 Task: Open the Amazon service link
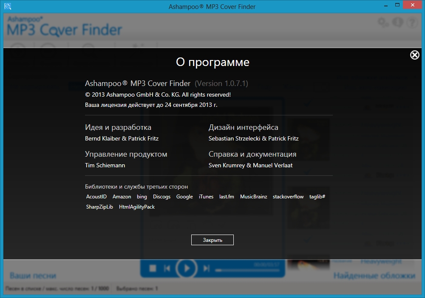point(122,197)
